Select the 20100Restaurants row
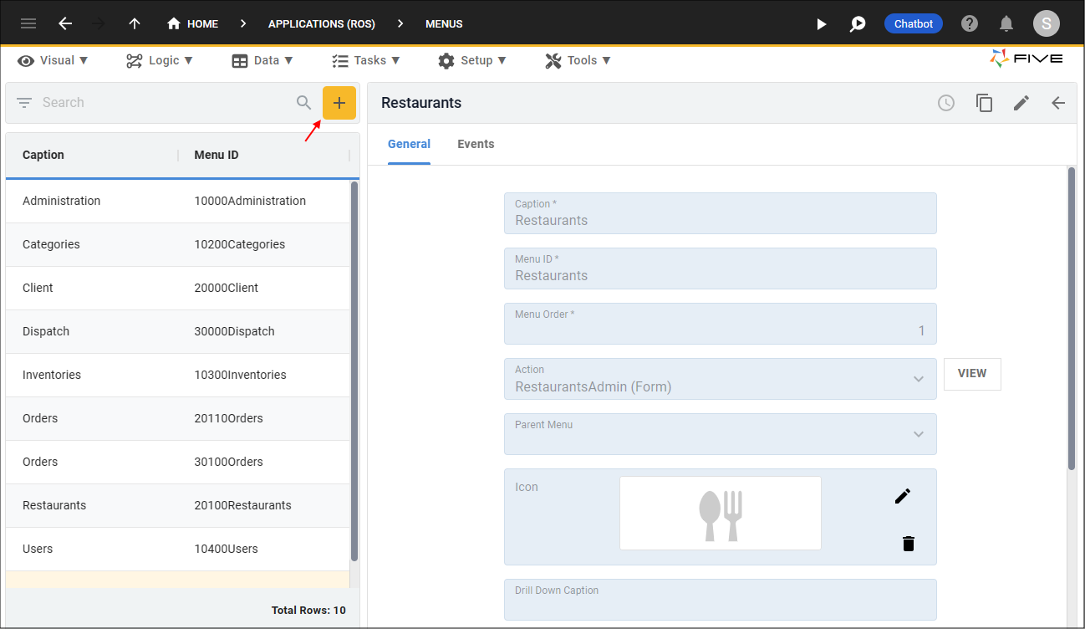The height and width of the screenshot is (629, 1085). point(177,505)
